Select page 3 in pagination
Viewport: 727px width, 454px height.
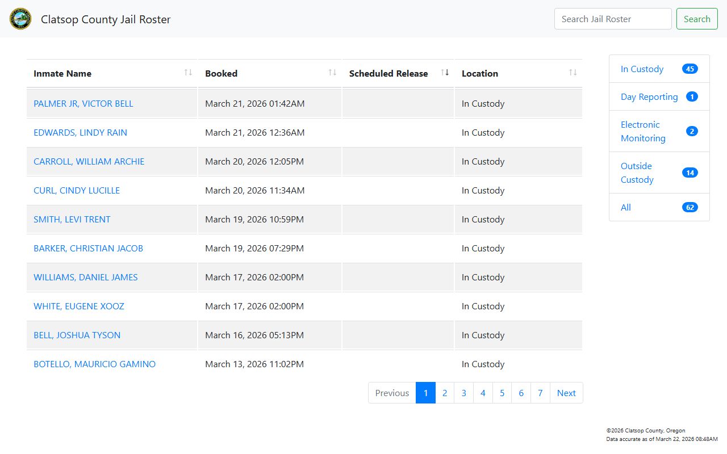click(x=463, y=393)
